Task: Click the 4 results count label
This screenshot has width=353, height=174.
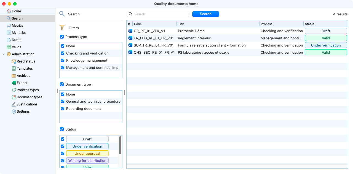Action: point(340,14)
